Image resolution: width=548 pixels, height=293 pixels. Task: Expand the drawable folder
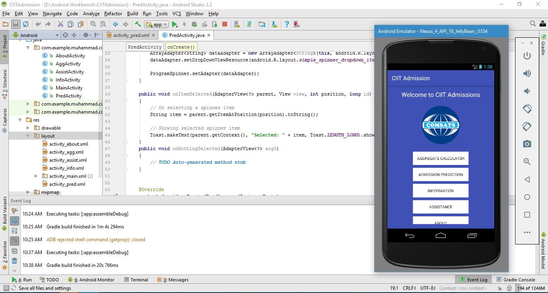tap(28, 128)
